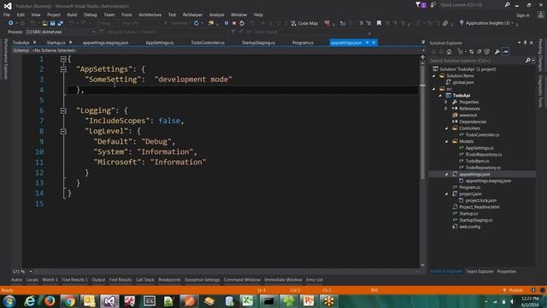Click the Code Map toolbar button
The image size is (547, 308).
[x=304, y=23]
